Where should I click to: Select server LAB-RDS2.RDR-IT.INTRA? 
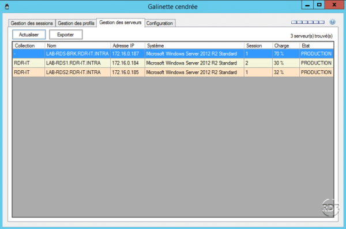click(x=77, y=72)
